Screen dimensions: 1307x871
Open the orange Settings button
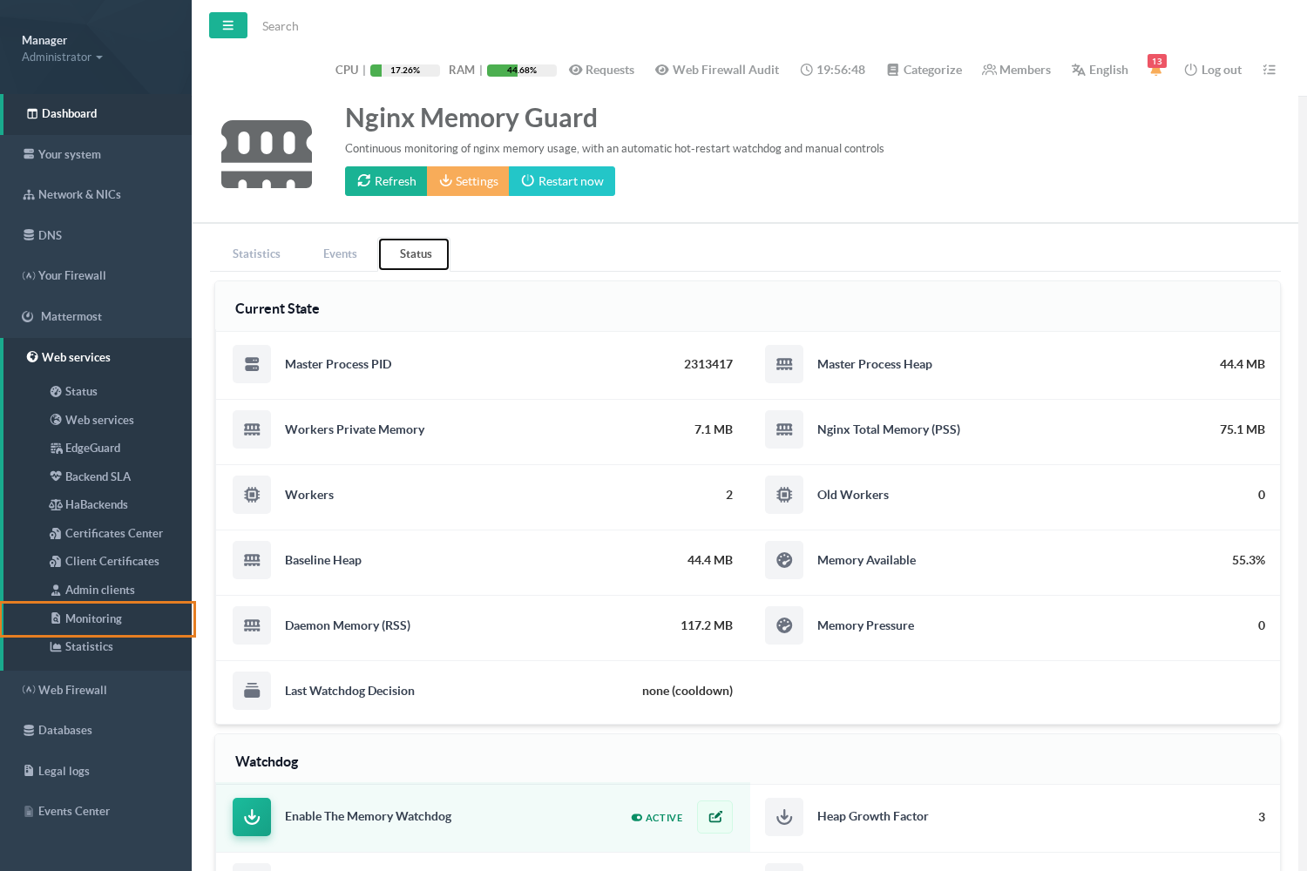[468, 181]
